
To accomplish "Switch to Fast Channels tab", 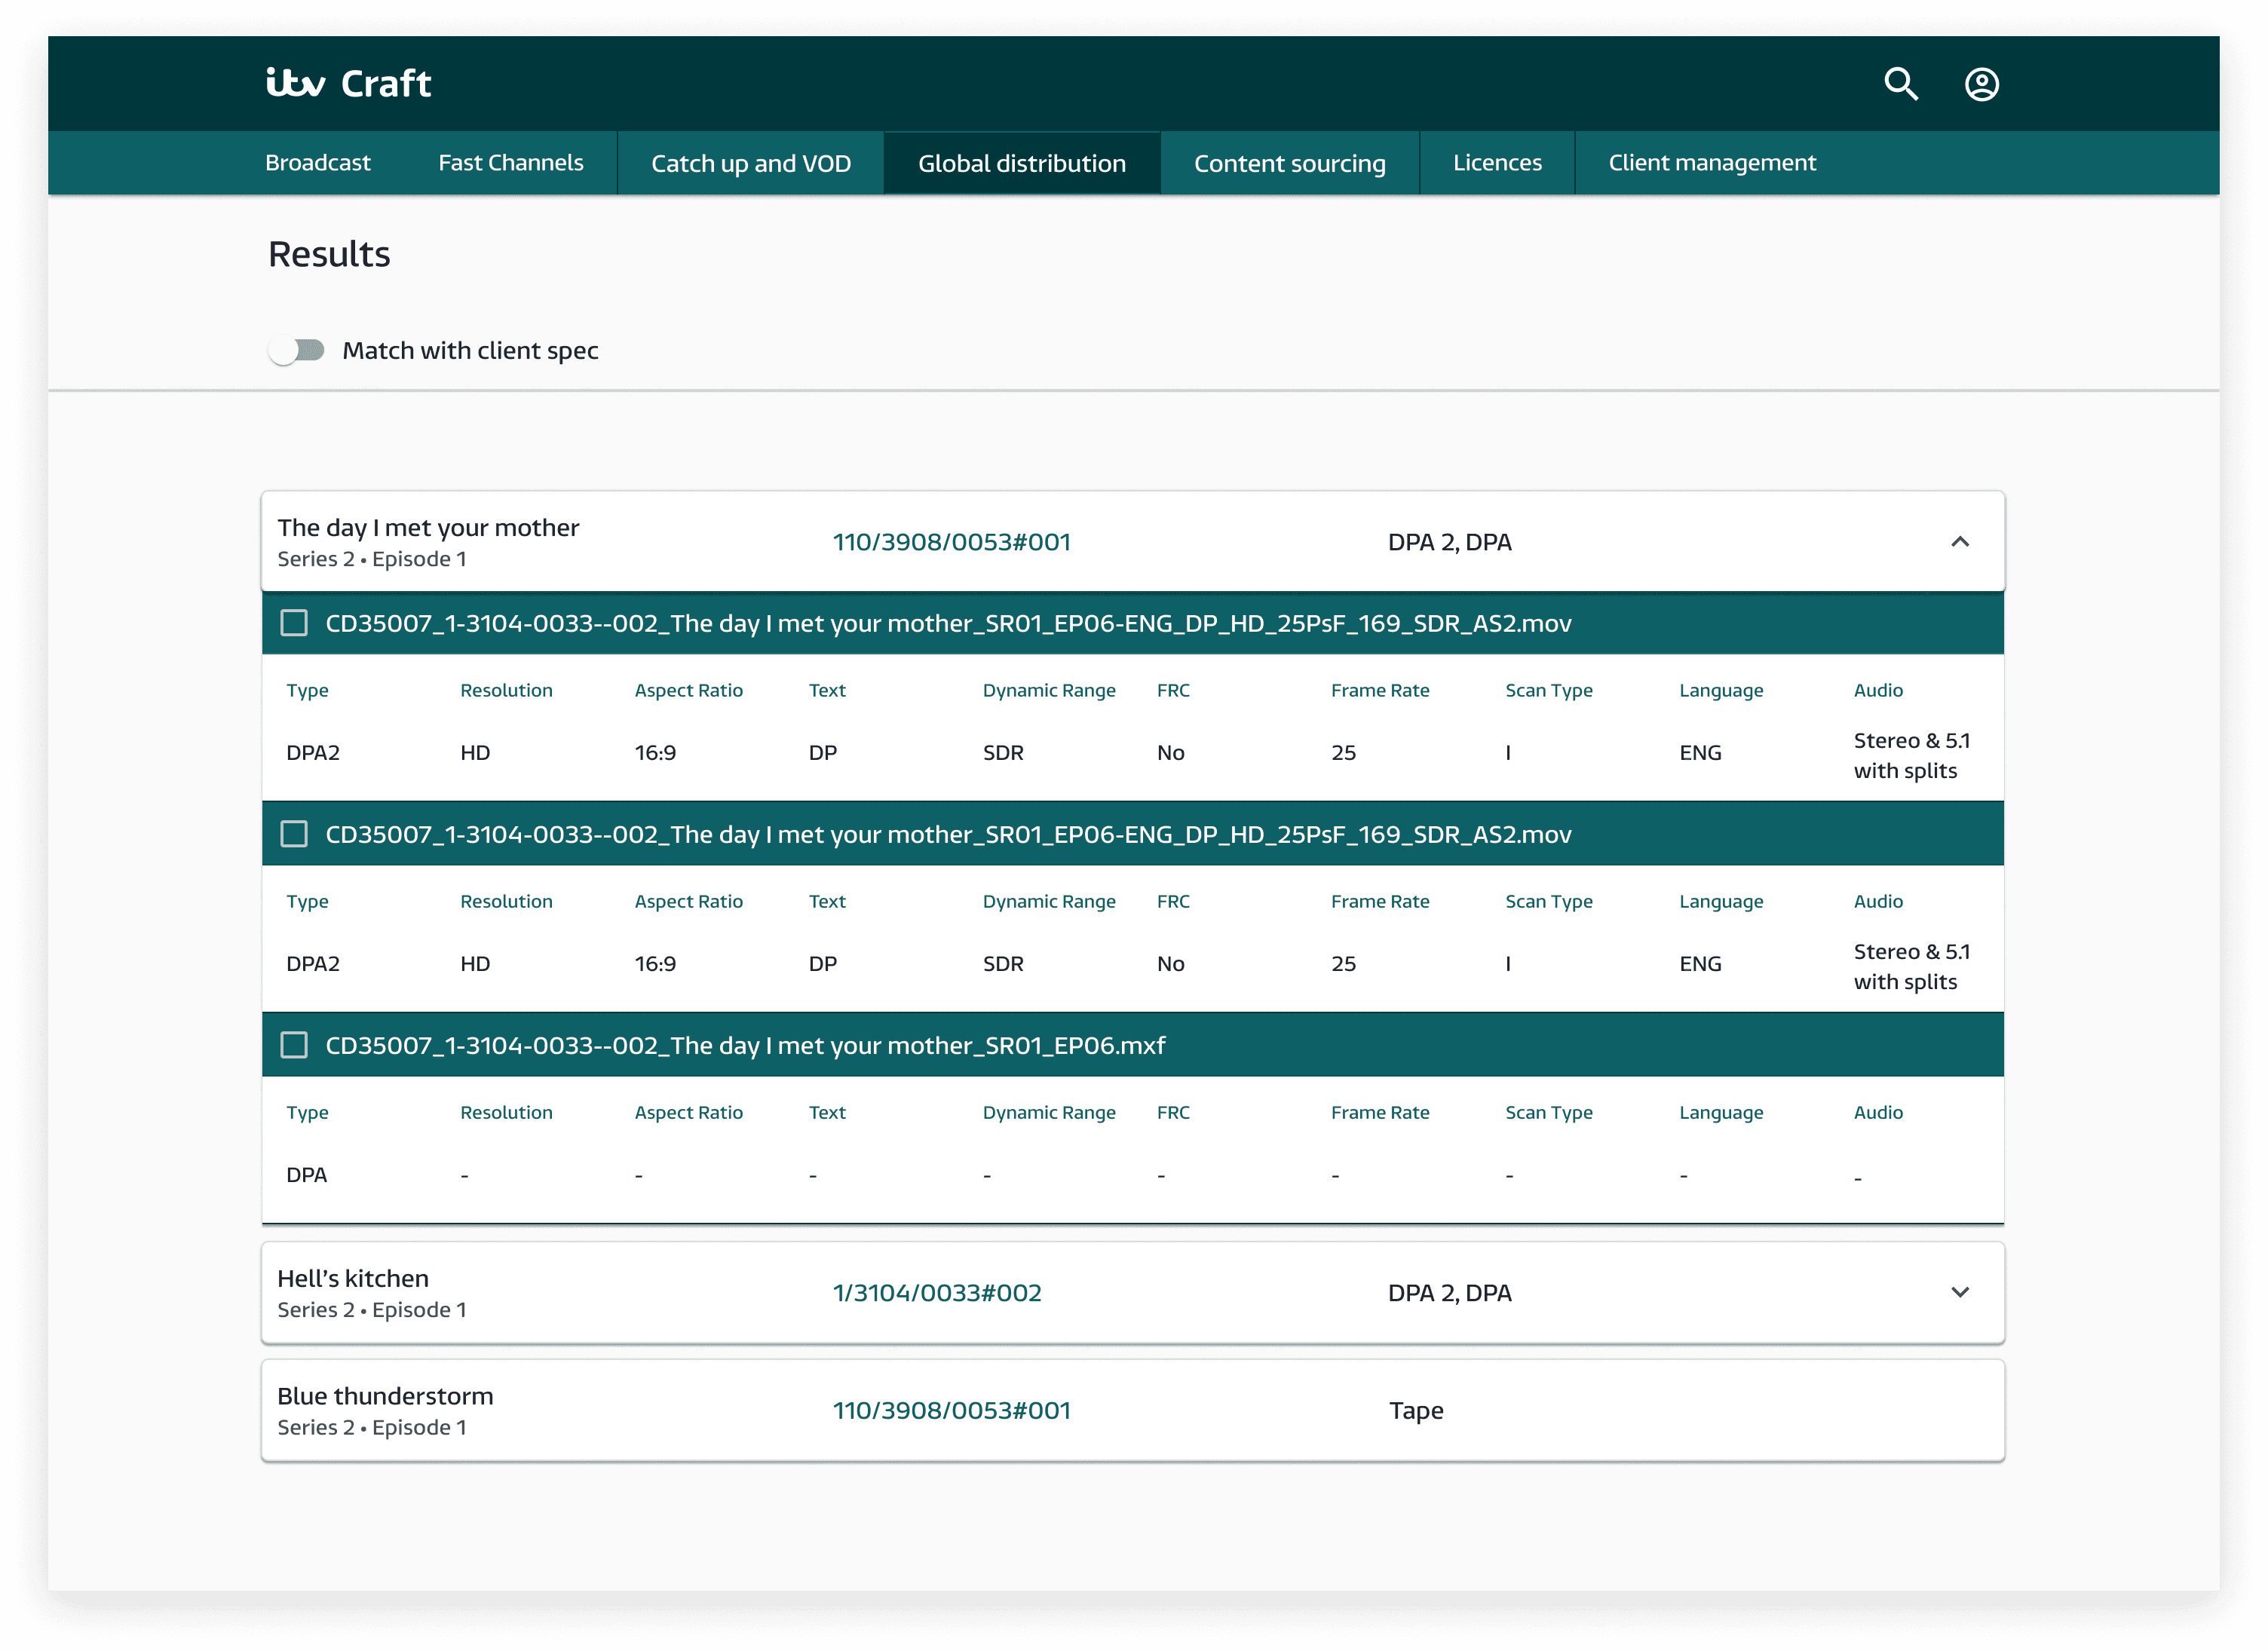I will pyautogui.click(x=510, y=163).
